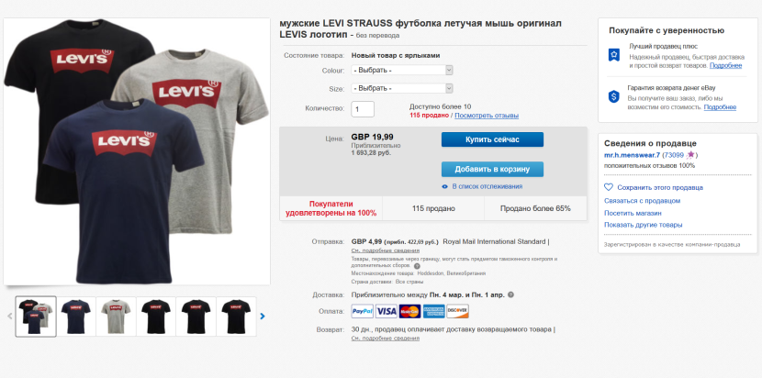The width and height of the screenshot is (762, 378).
Task: Open the Size dropdown
Action: [402, 88]
